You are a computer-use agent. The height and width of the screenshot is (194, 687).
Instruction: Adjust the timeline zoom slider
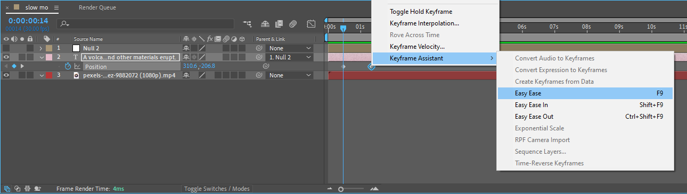[341, 189]
